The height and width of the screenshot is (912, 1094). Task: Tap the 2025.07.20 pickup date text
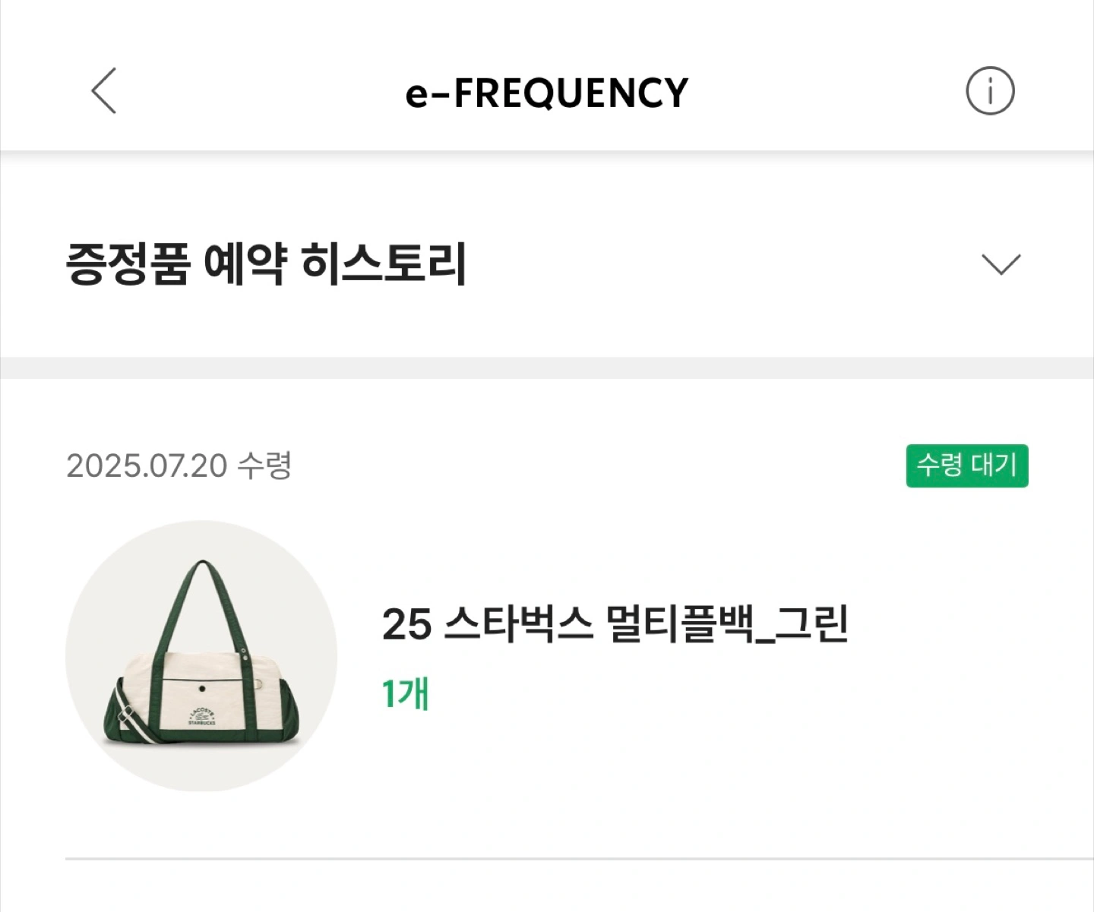(x=147, y=465)
